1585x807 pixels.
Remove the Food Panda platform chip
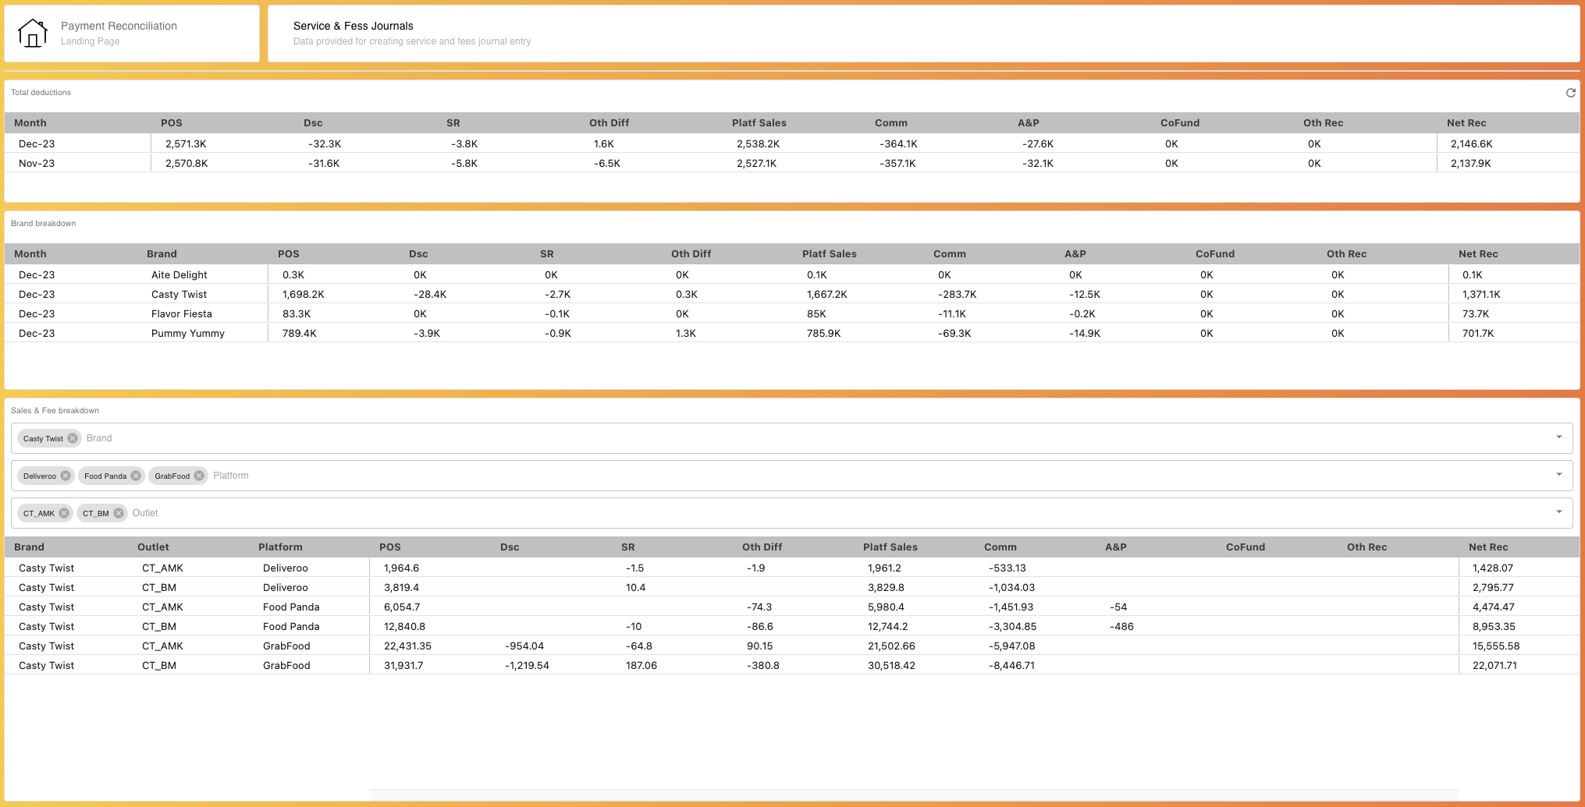(x=136, y=476)
